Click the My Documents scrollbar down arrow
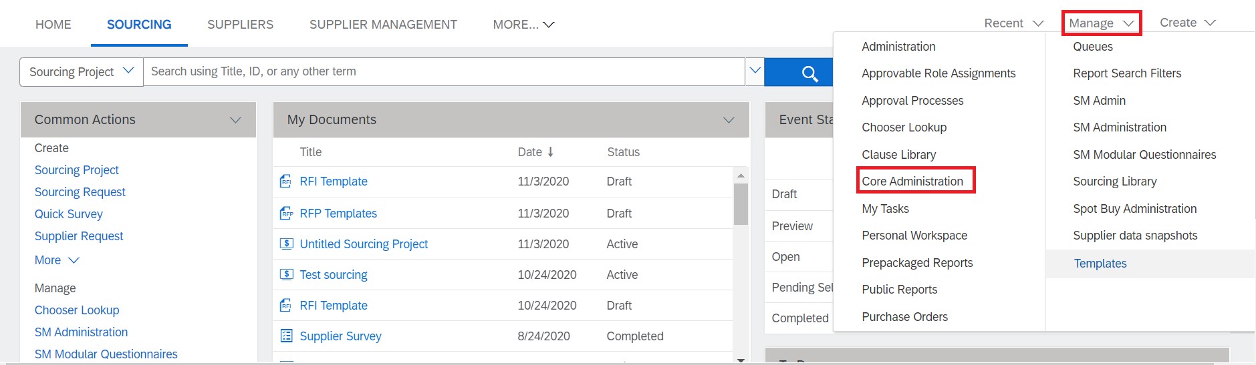The image size is (1256, 365). click(x=741, y=360)
